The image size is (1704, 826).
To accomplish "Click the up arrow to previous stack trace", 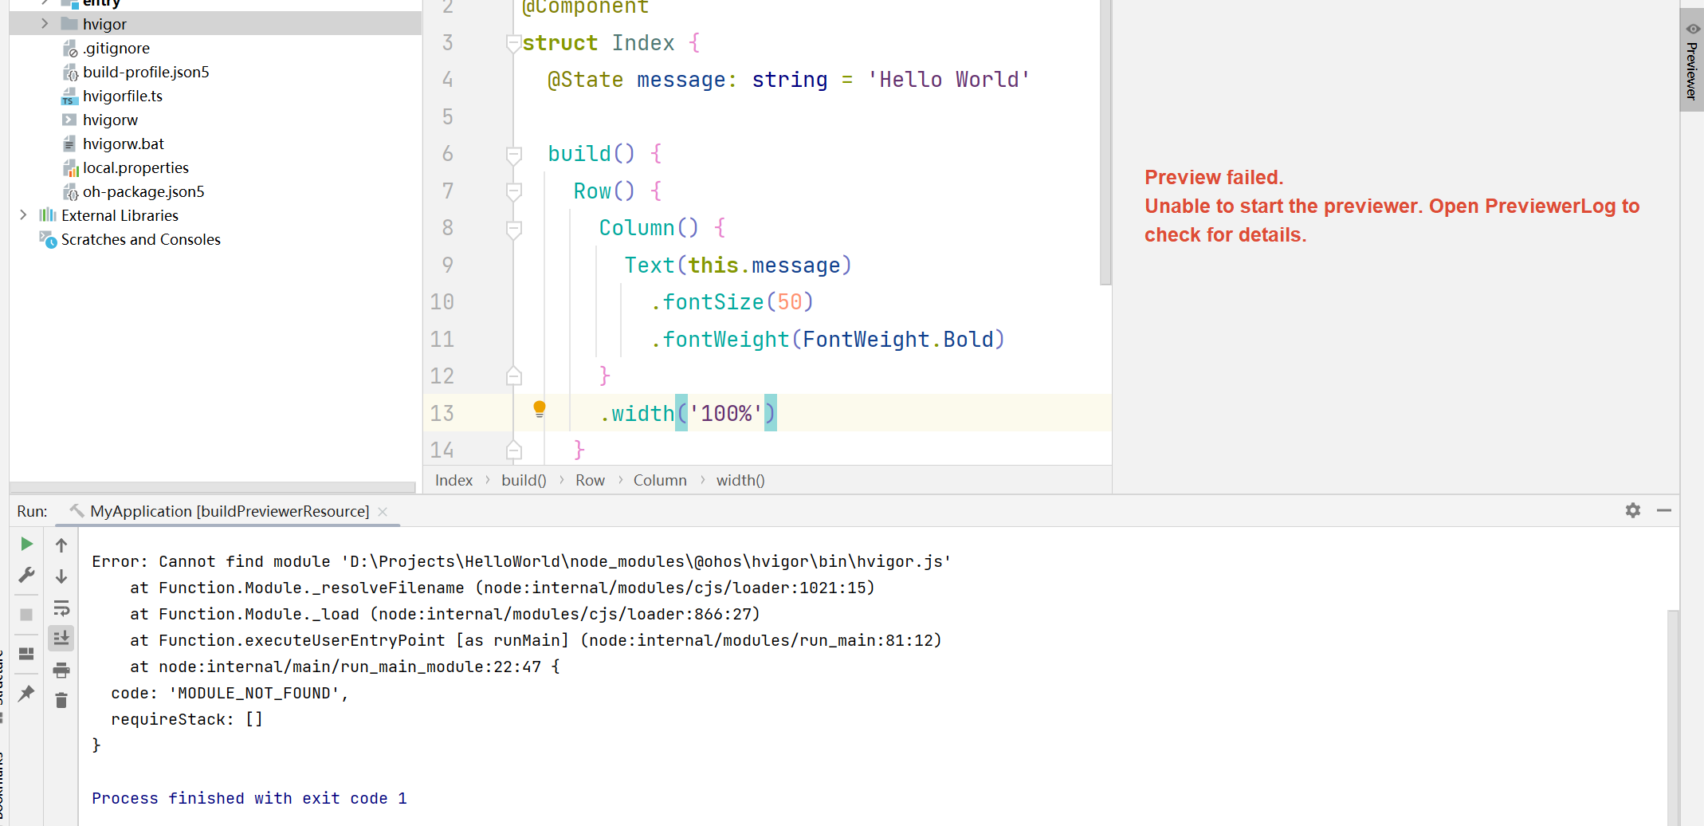I will tap(61, 545).
